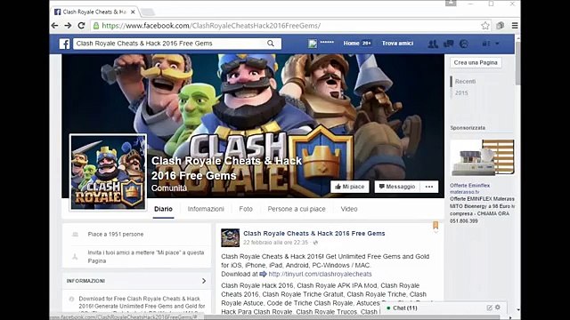Open the Video tab
This screenshot has width=570, height=320.
pyautogui.click(x=349, y=209)
